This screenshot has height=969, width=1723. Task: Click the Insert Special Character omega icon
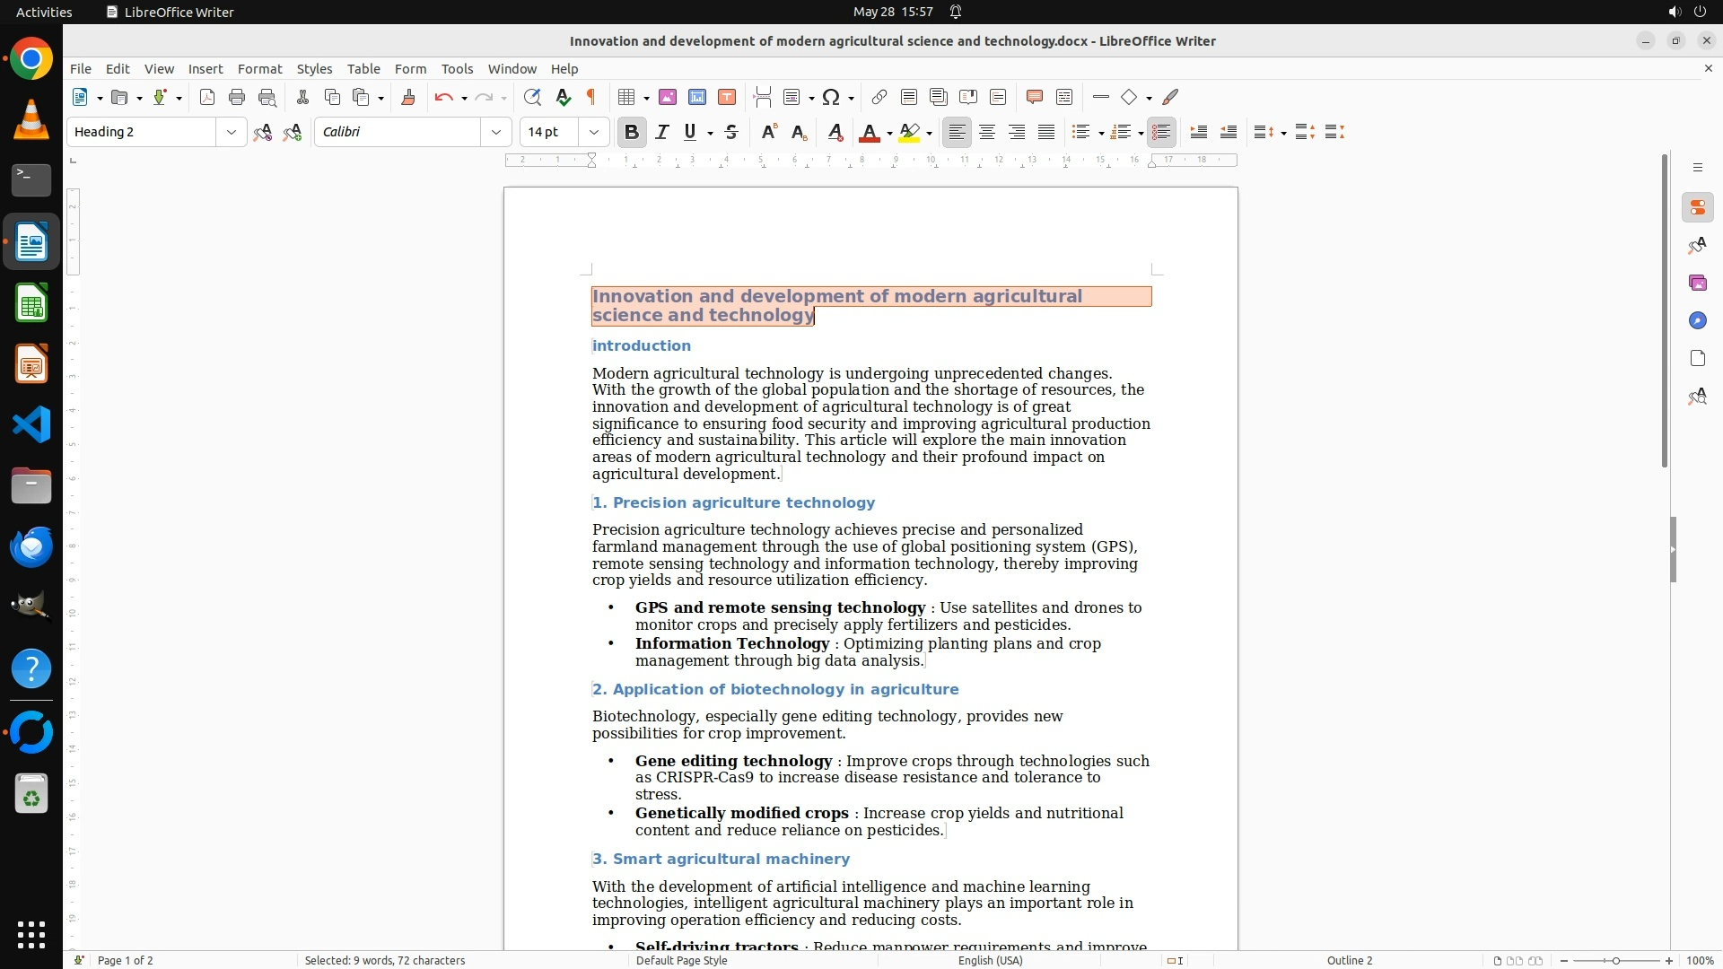tap(831, 98)
